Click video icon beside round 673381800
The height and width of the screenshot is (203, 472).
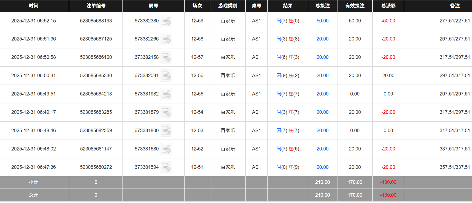[166, 131]
